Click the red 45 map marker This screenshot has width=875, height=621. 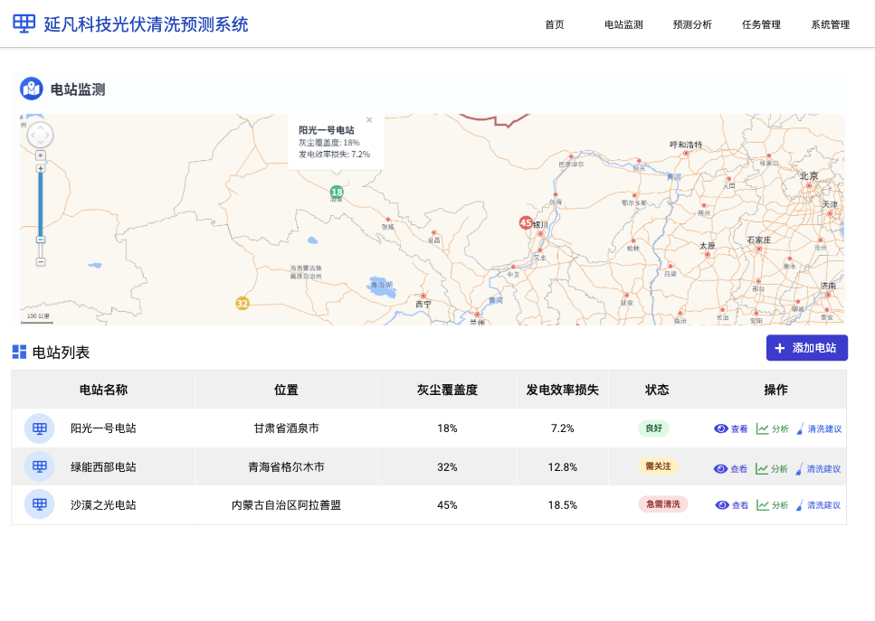[526, 223]
